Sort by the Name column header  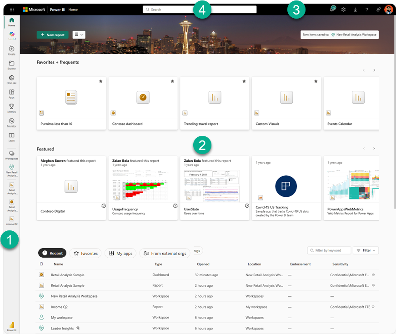click(58, 264)
